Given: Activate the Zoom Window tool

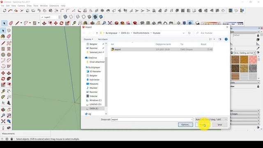Looking at the screenshot, I should click(9, 116).
